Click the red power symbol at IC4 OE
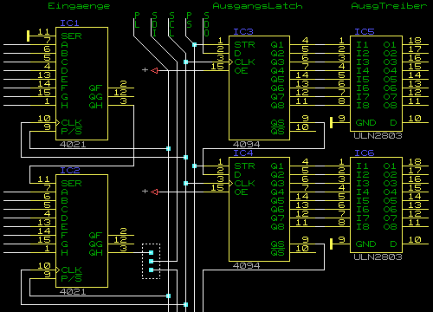433x312 pixels. pyautogui.click(x=155, y=192)
